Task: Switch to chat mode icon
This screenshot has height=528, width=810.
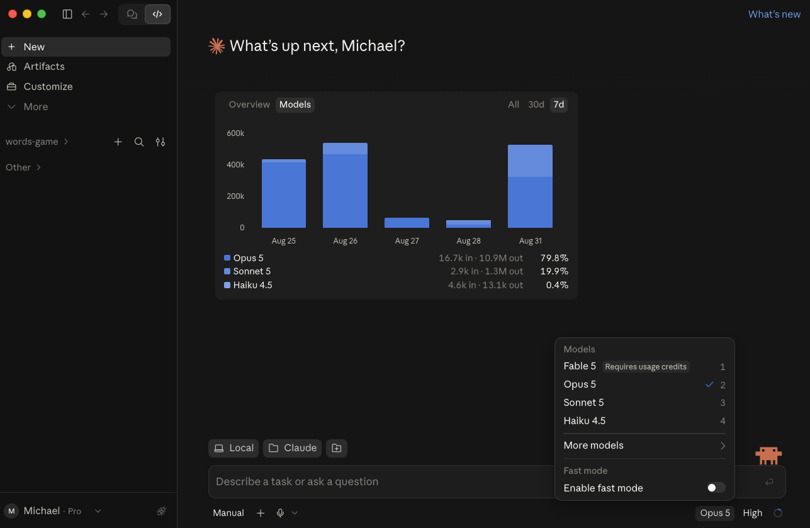Action: click(132, 14)
